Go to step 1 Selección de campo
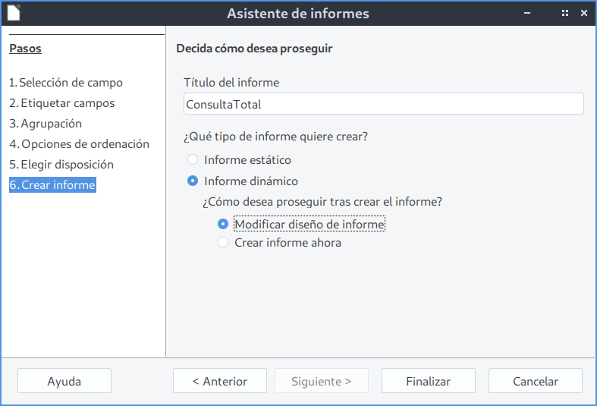Viewport: 597px width, 406px height. [66, 83]
